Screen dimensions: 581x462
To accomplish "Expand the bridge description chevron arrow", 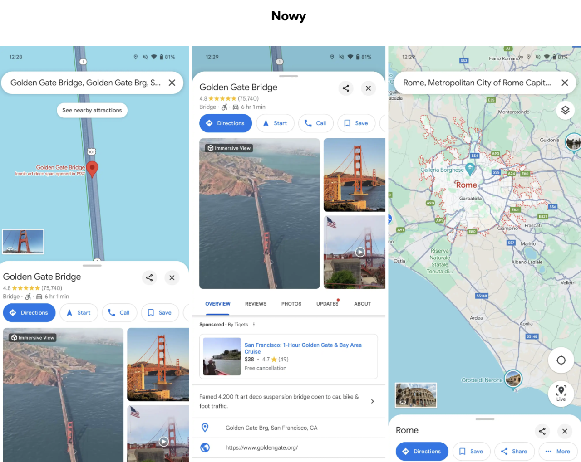I will pyautogui.click(x=373, y=401).
